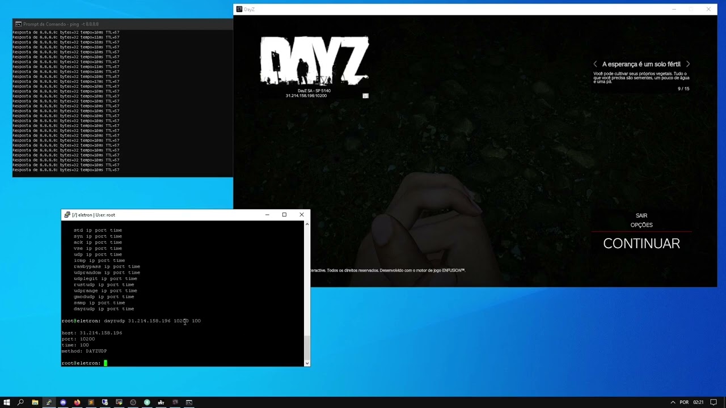
Task: Click the 'vse ip port time' line
Action: (x=98, y=248)
